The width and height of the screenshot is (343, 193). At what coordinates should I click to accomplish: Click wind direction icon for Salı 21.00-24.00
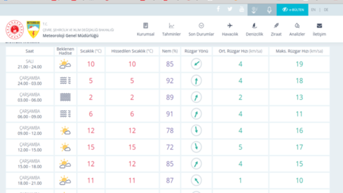pos(196,64)
